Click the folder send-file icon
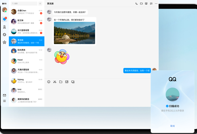197x134 pixels. (x=61, y=82)
